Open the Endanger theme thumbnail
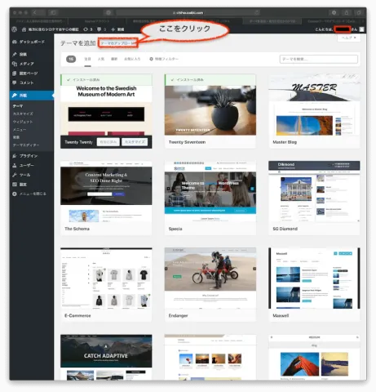Viewport: 376px width, 392px height. (210, 278)
